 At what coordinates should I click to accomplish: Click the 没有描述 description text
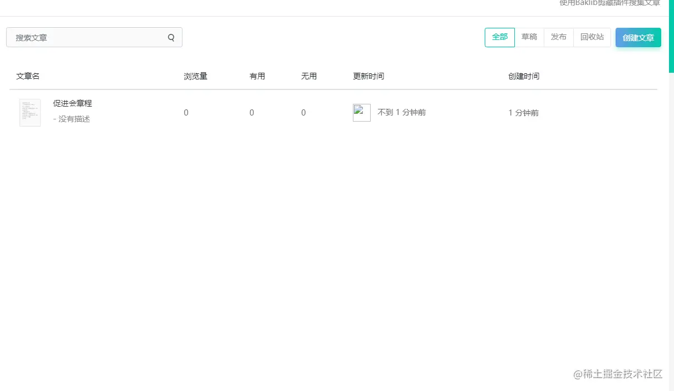coord(72,119)
